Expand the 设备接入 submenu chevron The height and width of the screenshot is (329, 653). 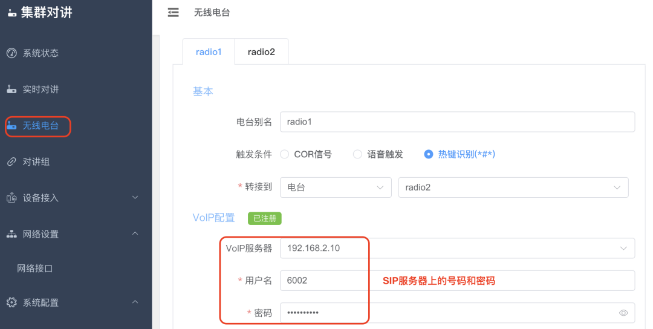coord(135,197)
